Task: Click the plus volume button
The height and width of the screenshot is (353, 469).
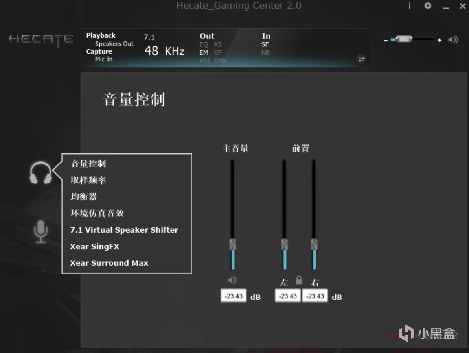Action: (x=440, y=40)
